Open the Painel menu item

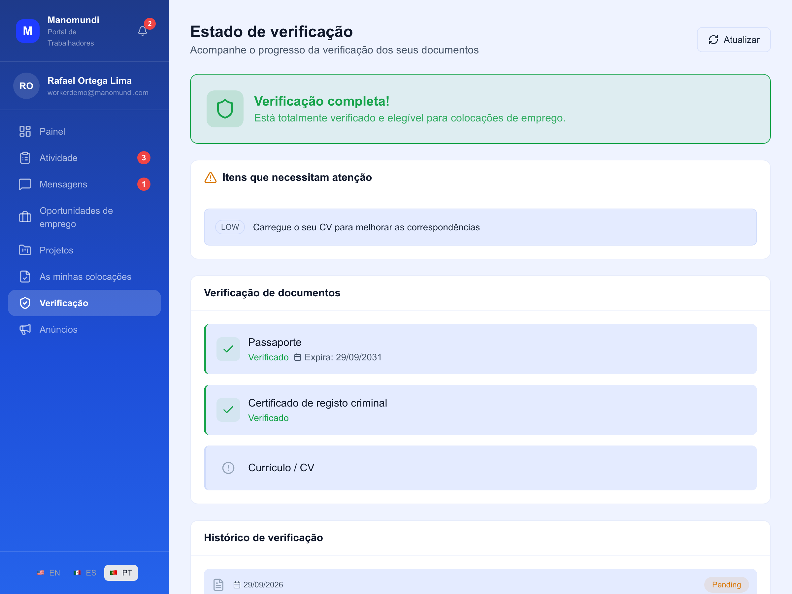coord(84,131)
